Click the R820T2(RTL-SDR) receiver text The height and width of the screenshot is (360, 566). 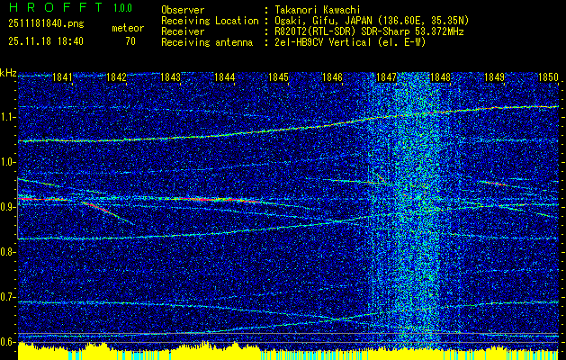(369, 31)
